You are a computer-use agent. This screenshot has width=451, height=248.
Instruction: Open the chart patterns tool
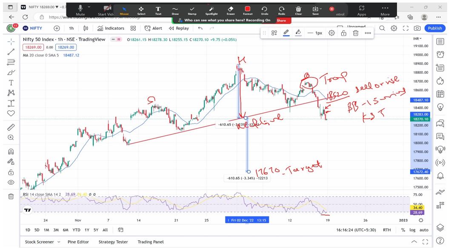click(11, 93)
